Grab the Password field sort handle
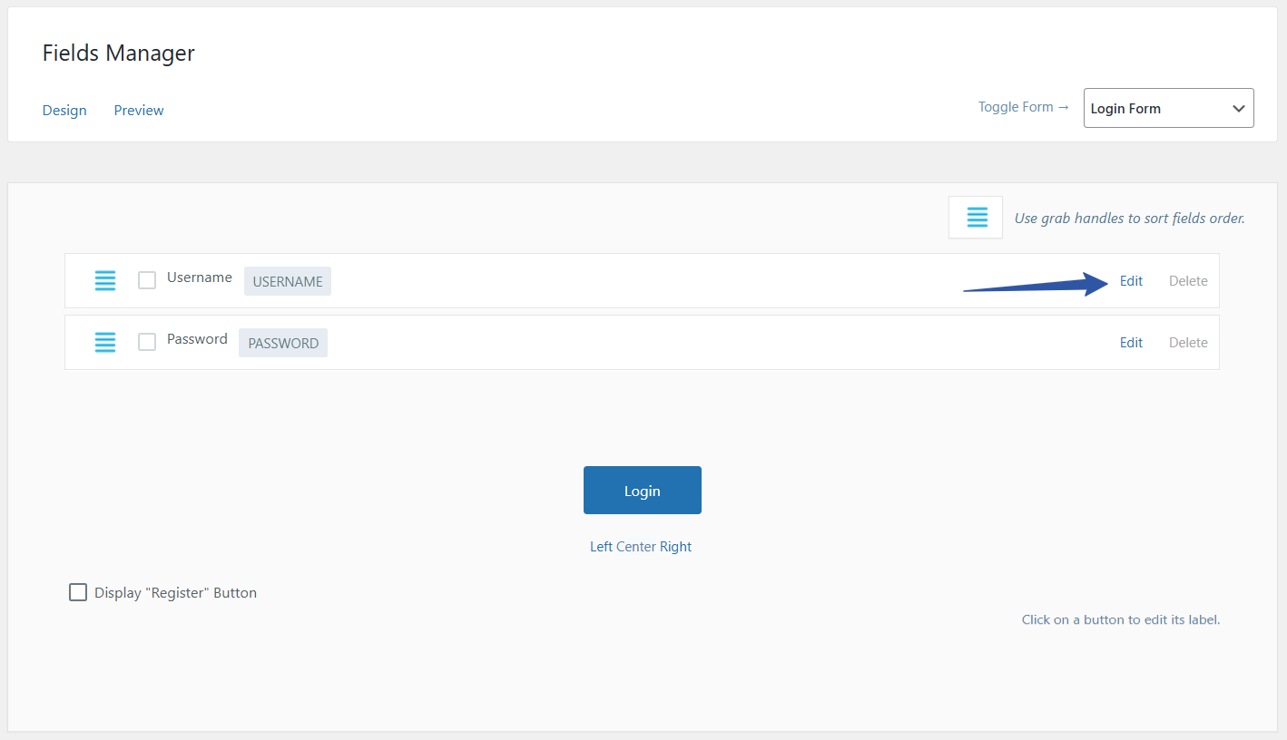 pos(105,343)
